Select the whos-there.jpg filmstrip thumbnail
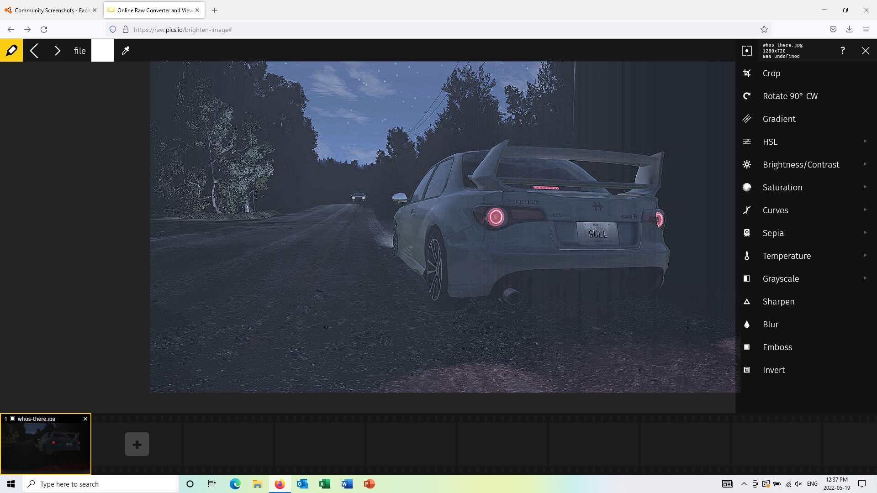 [x=46, y=447]
